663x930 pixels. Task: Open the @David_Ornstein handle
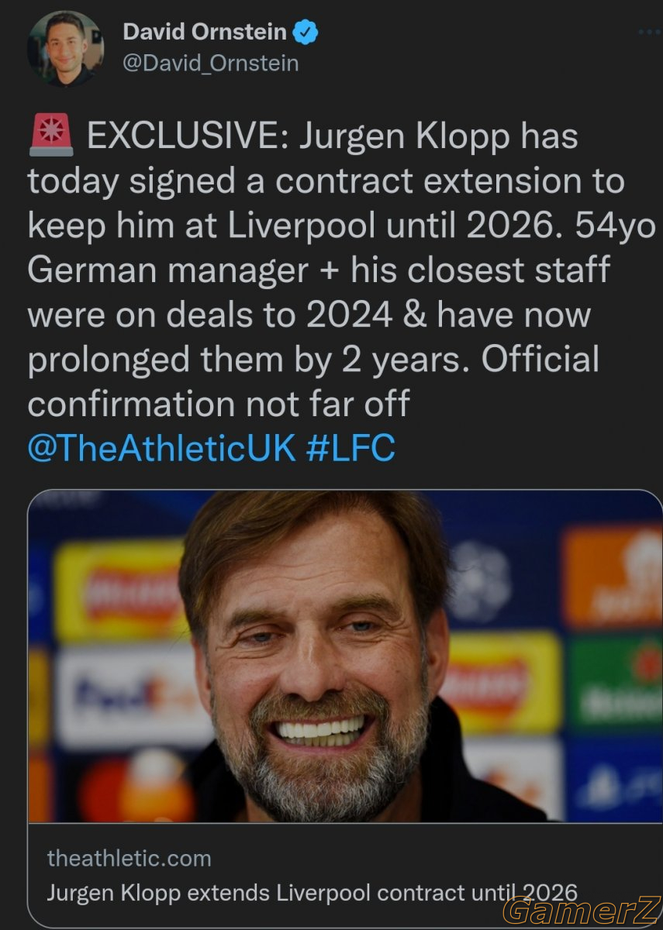(x=210, y=64)
